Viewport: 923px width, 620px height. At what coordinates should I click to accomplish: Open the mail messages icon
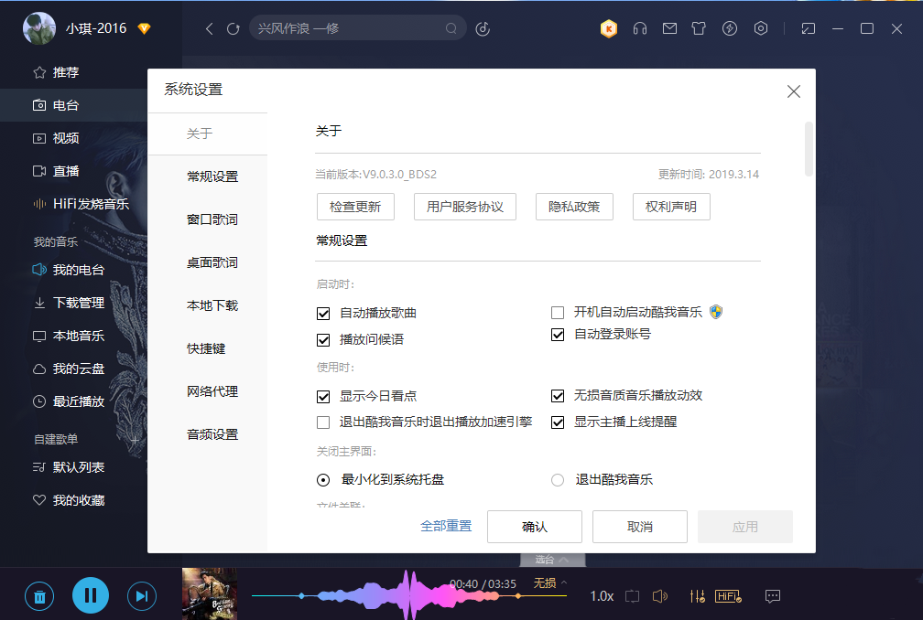pos(669,28)
